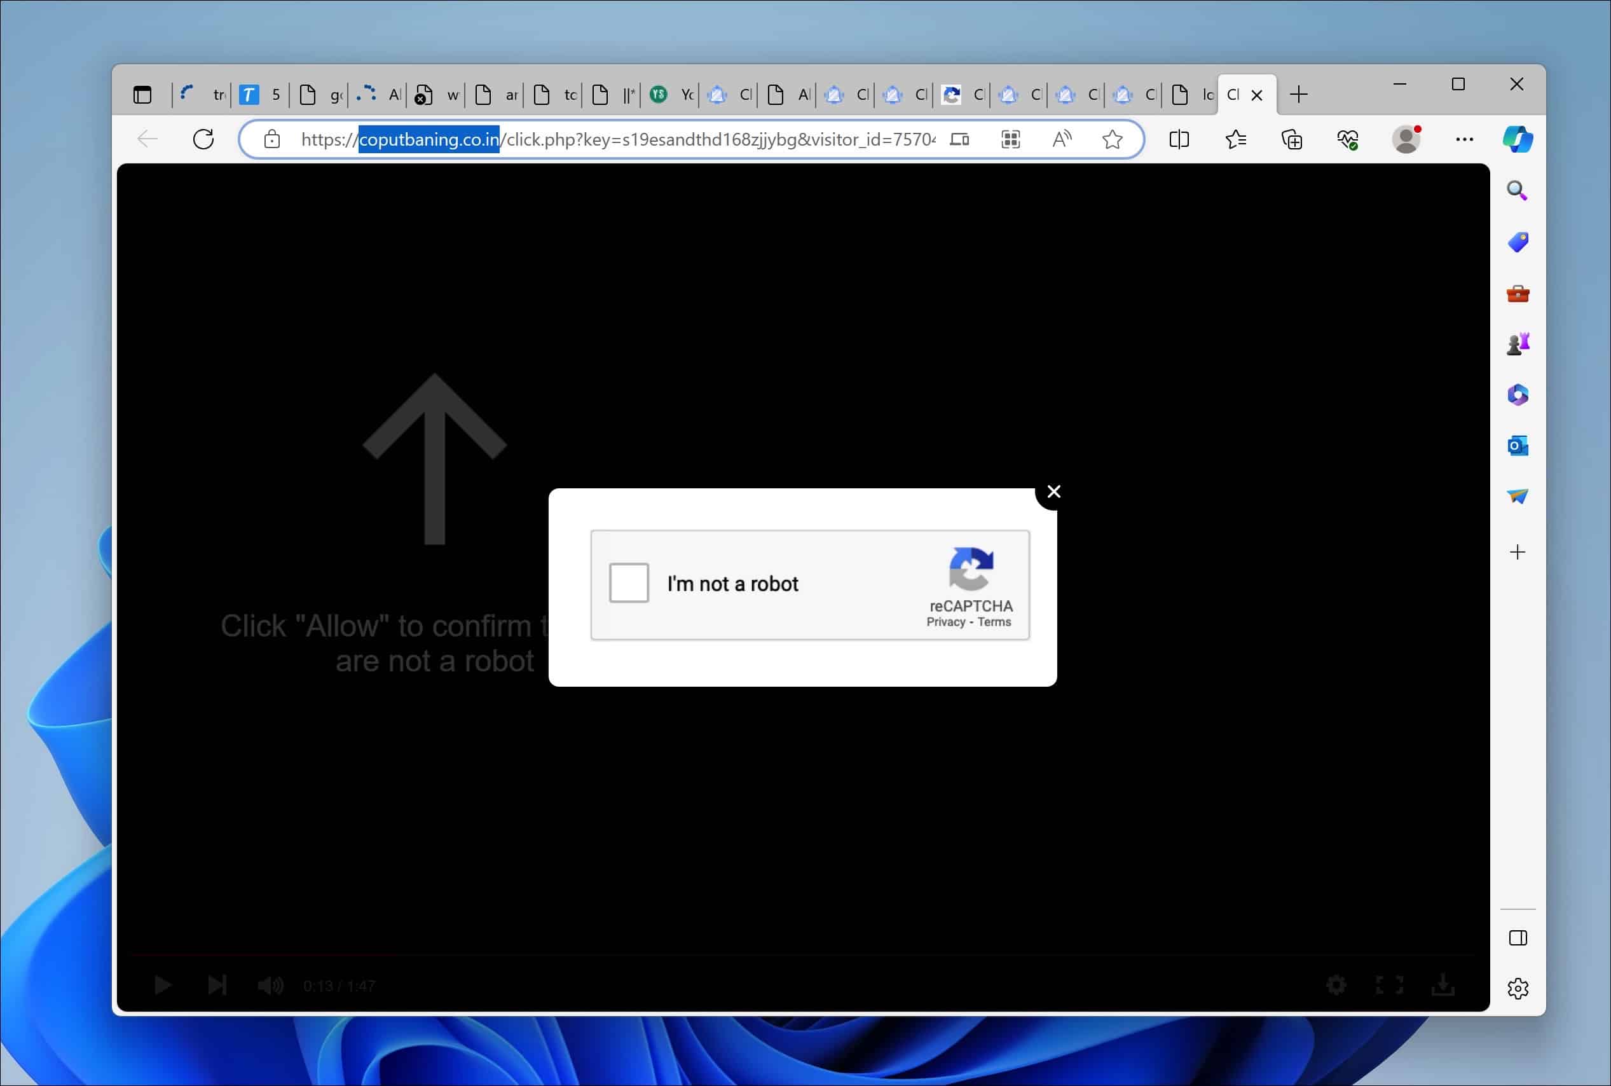Refresh the current page
Image resolution: width=1611 pixels, height=1086 pixels.
(x=203, y=139)
